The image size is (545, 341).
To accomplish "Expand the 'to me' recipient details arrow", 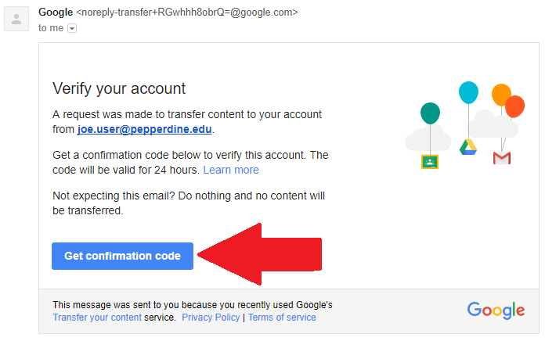I will (x=72, y=28).
